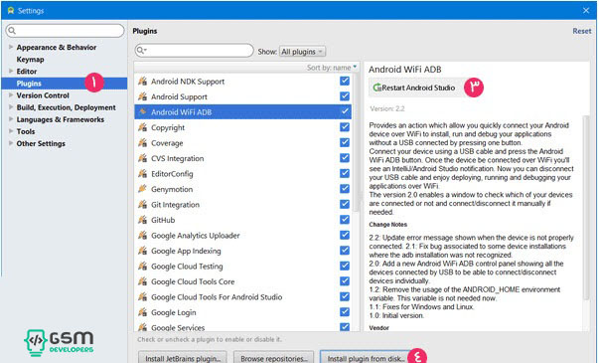This screenshot has height=363, width=599.
Task: Click the Android Studio title bar icon
Action: click(x=11, y=10)
